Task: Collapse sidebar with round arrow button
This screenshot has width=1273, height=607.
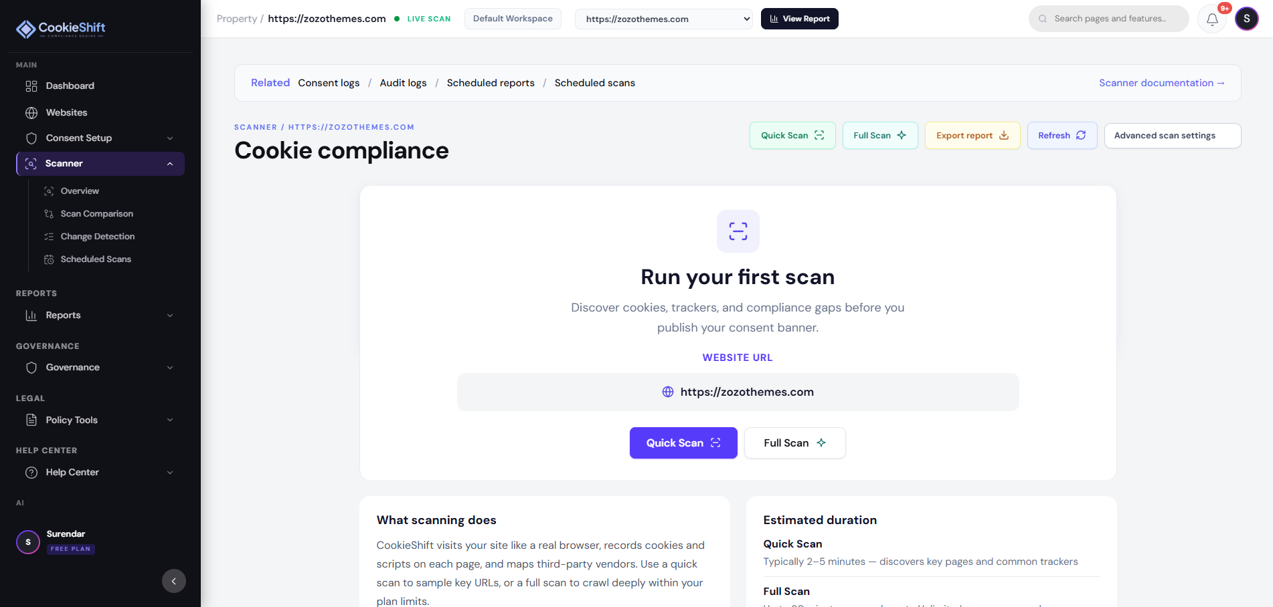Action: (x=174, y=581)
